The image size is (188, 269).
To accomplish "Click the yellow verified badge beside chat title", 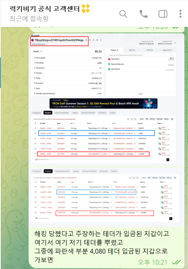I will tap(85, 9).
